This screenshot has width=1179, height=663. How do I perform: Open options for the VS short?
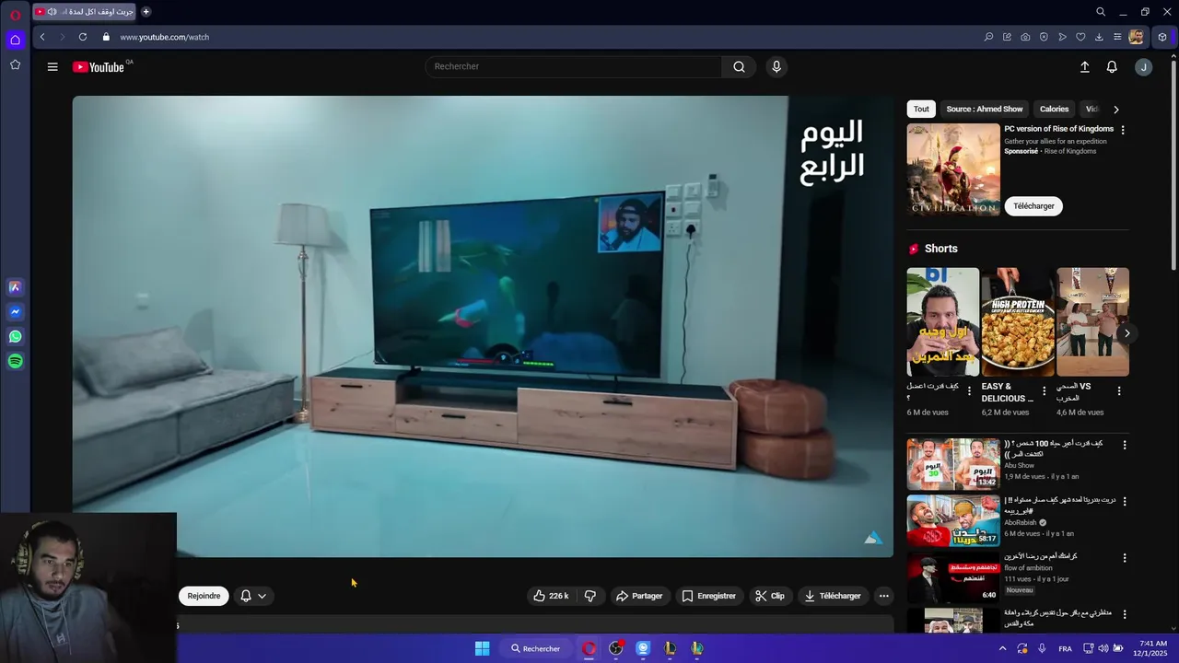click(x=1119, y=391)
